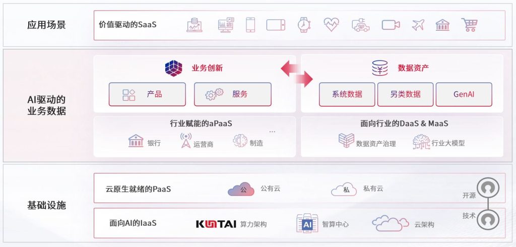Click the heart rate health icon
The image size is (516, 247).
point(331,25)
